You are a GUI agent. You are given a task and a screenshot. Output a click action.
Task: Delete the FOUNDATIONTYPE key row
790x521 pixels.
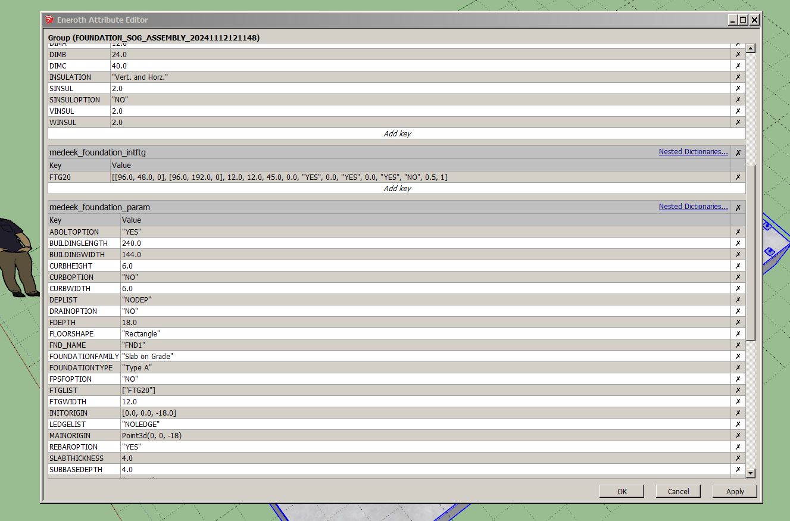pos(738,367)
